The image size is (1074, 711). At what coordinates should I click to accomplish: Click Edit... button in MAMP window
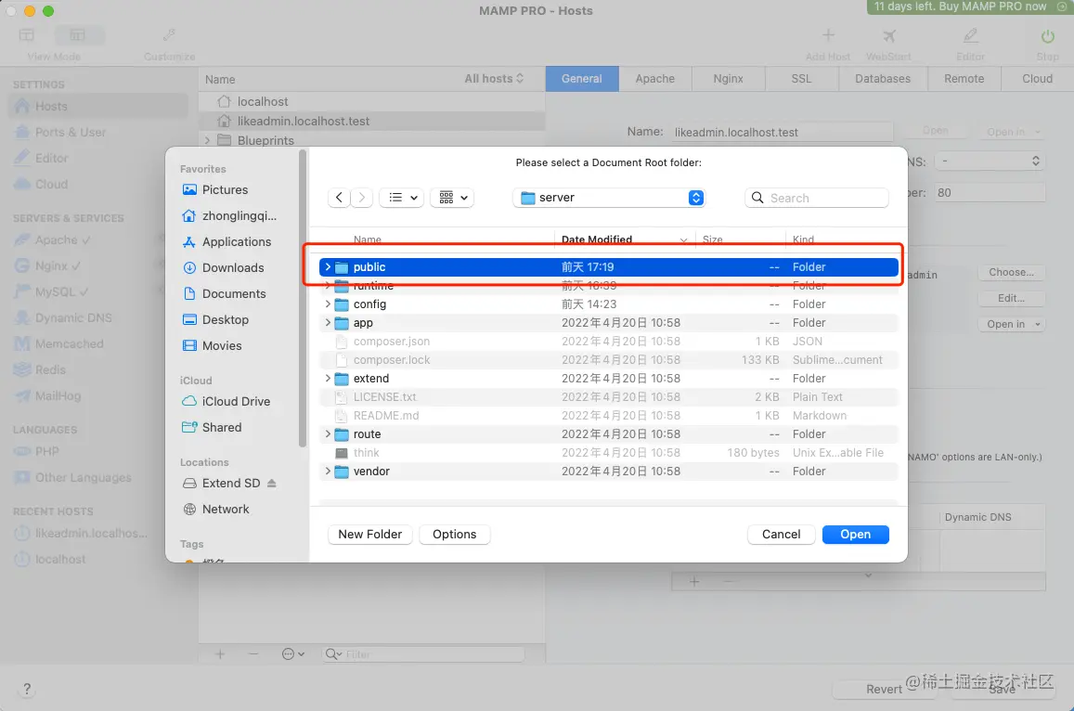point(1012,299)
